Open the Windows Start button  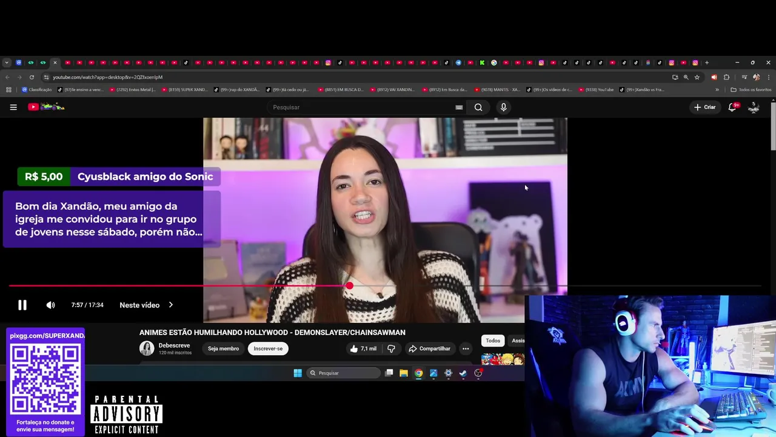[x=298, y=373]
